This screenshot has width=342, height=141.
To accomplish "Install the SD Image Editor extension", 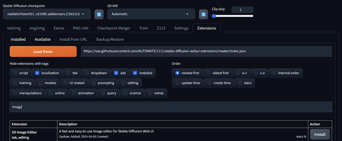I will (x=320, y=134).
